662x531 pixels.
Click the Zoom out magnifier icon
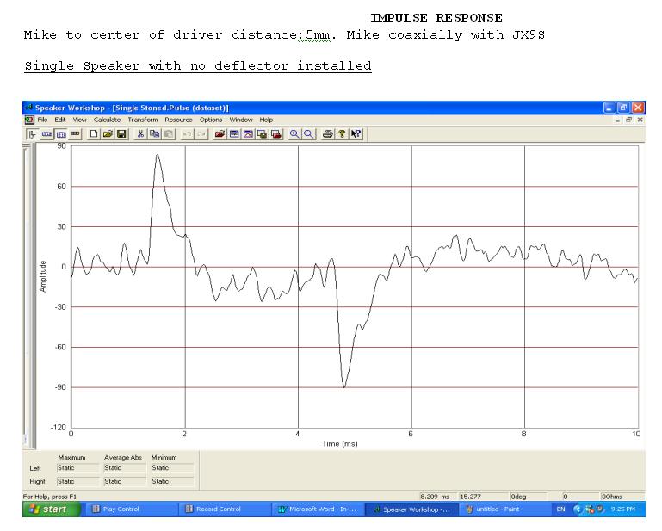tap(309, 134)
